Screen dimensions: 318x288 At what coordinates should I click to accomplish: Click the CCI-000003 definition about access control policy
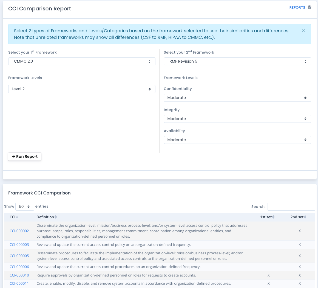tap(113, 245)
